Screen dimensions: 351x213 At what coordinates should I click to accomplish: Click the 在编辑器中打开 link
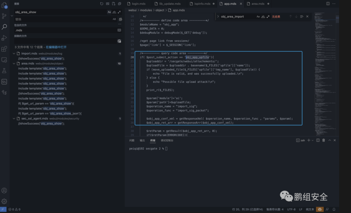[x=56, y=47]
